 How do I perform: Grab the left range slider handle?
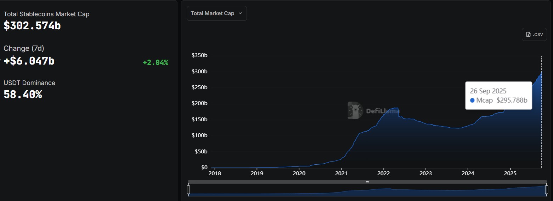(x=188, y=190)
